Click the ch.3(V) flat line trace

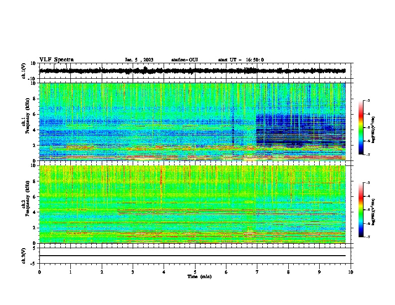tap(193, 256)
